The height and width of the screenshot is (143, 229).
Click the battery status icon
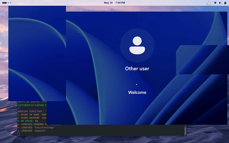225,3
